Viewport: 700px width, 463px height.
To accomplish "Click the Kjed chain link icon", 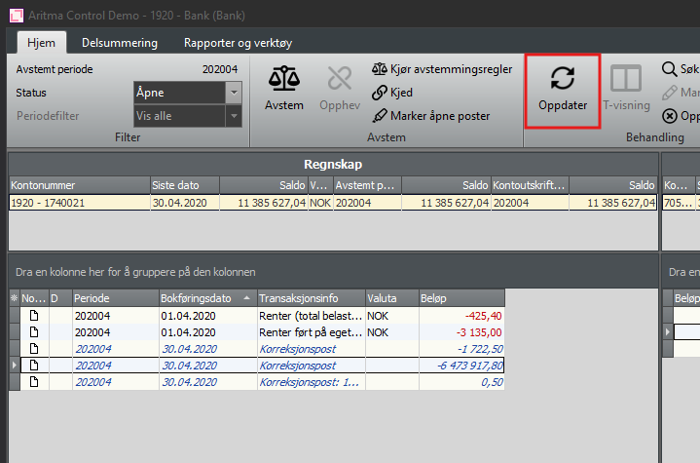I will [x=380, y=93].
